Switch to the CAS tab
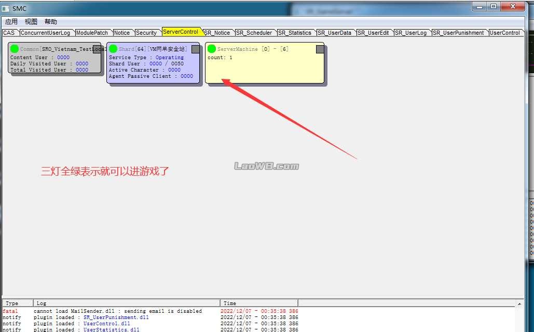Viewport: 534px width, 332px height. [9, 33]
